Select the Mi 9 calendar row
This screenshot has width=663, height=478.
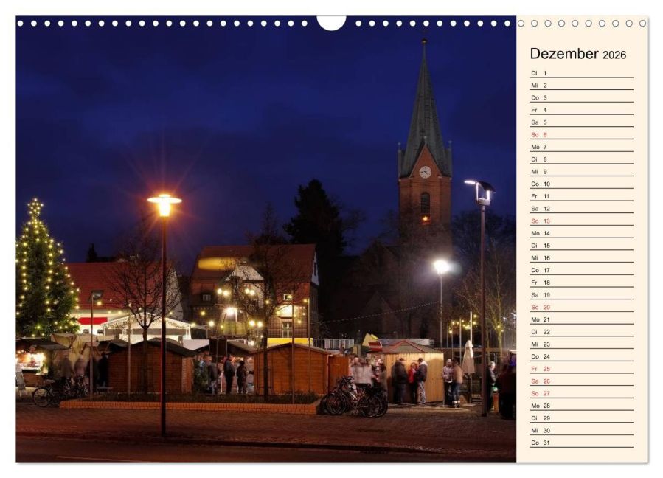point(582,172)
